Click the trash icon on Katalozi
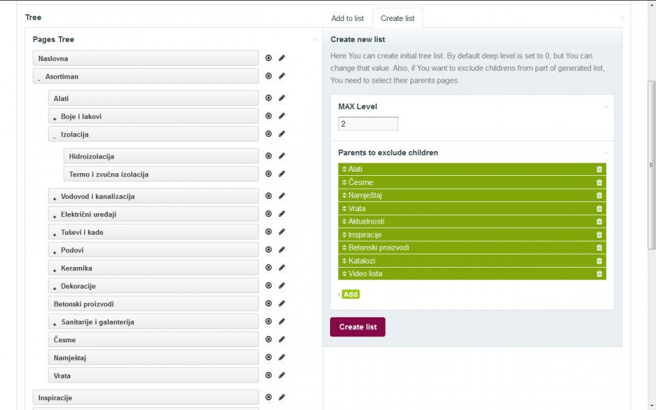This screenshot has width=656, height=410. coord(598,260)
